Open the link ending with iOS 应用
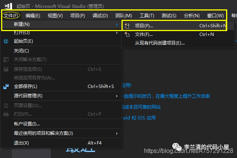 139,118
